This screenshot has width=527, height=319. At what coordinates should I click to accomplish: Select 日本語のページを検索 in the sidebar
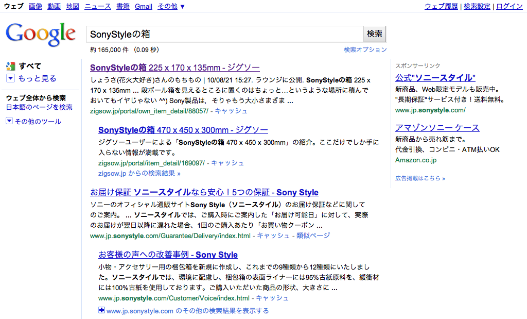click(39, 107)
